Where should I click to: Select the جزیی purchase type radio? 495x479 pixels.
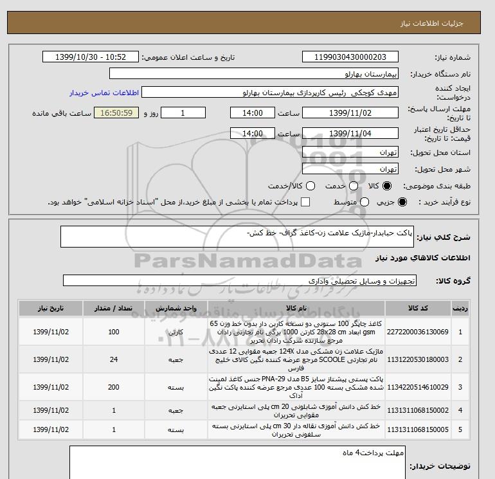tap(402, 202)
